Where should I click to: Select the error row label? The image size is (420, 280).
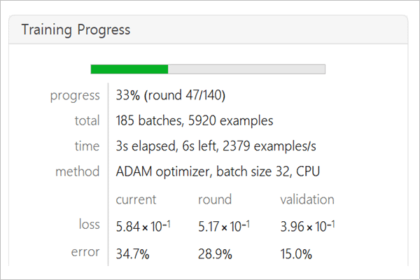coord(85,252)
